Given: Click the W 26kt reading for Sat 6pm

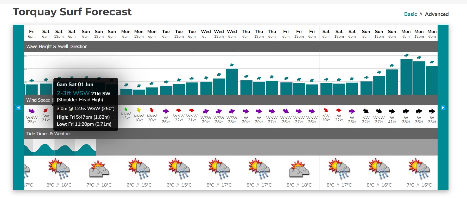Looking at the screenshot, I should tap(352, 120).
